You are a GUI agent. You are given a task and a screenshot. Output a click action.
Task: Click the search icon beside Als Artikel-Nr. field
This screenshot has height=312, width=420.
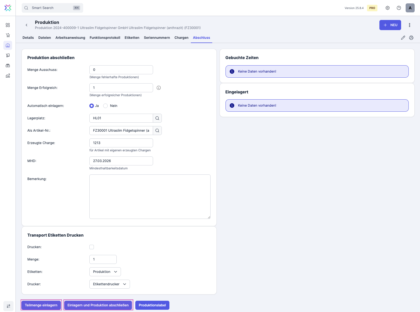click(x=157, y=131)
